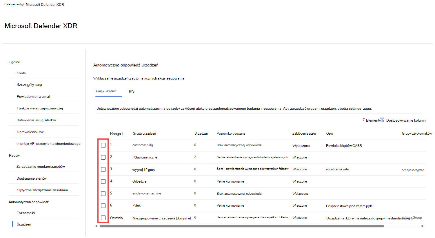The height and width of the screenshot is (238, 435).
Task: Open the Pyłek device group
Action: pyautogui.click(x=136, y=205)
